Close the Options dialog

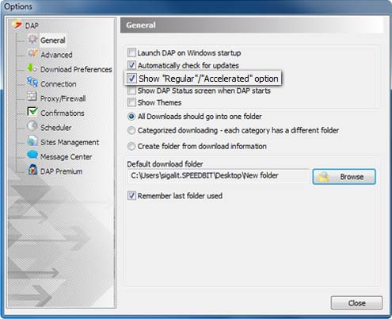click(356, 303)
